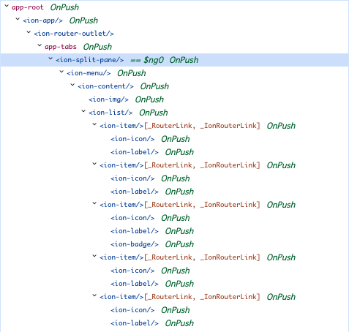
Task: Select the ion-menu element
Action: click(x=89, y=73)
